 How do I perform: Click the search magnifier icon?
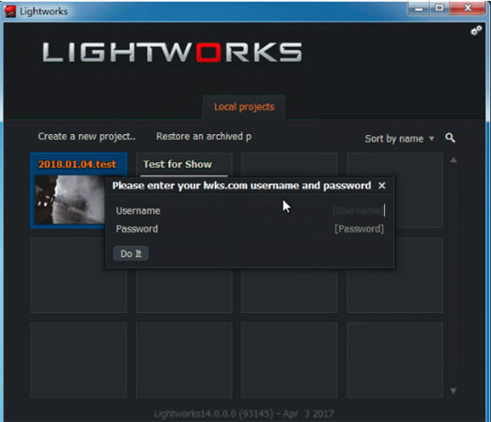[x=450, y=138]
